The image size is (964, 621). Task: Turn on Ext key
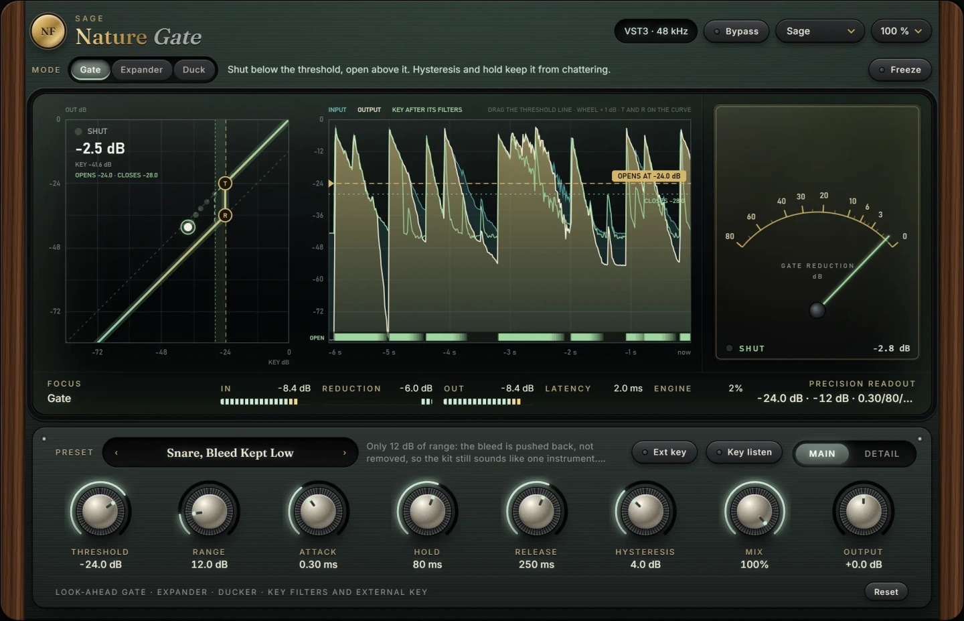664,452
